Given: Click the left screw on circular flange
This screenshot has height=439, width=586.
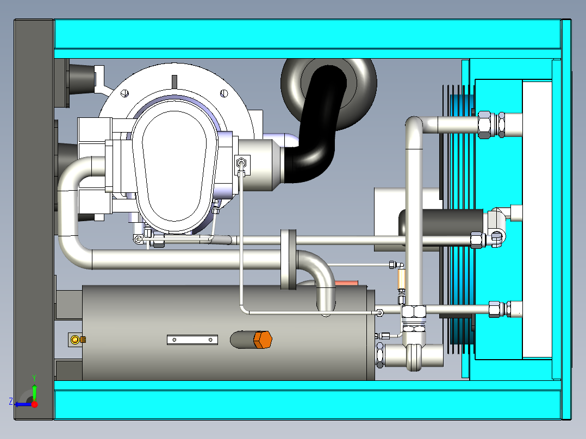Looking at the screenshot, I should click(x=125, y=93).
